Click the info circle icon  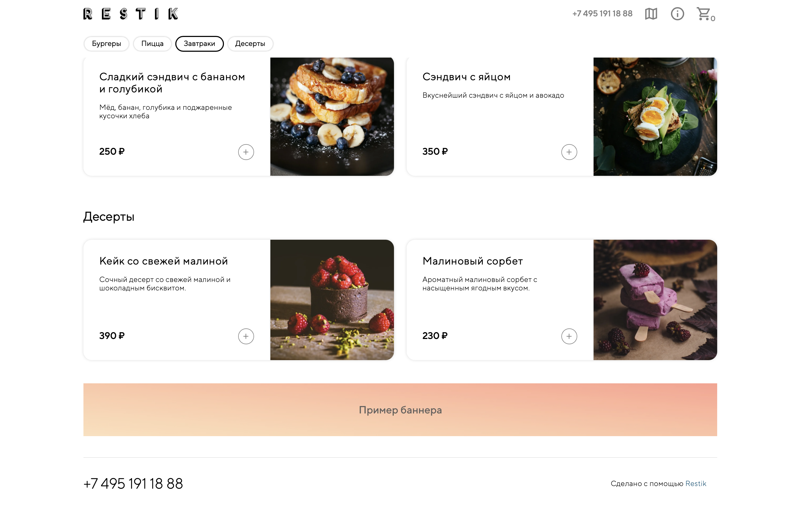[677, 14]
